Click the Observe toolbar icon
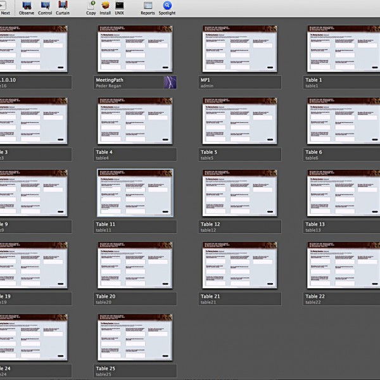The width and height of the screenshot is (380, 380). point(27,5)
